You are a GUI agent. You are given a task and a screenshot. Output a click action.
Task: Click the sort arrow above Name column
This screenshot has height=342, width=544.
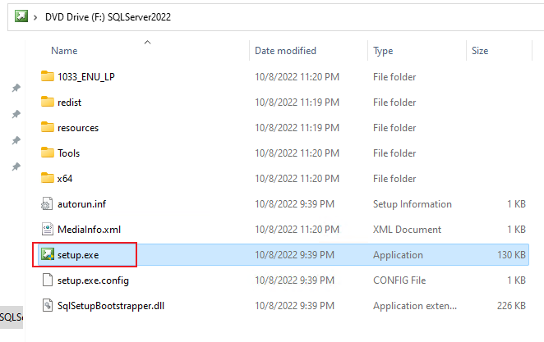[147, 42]
